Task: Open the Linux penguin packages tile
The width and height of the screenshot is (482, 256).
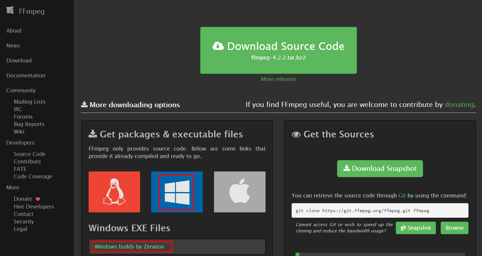Action: click(114, 192)
